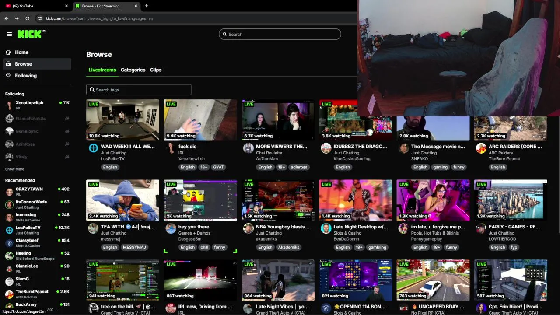Click TheBurntPeanut avatar under ARC RAIDERS
The height and width of the screenshot is (315, 560).
481,148
